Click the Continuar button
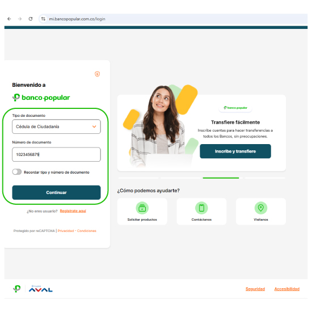 [56, 192]
